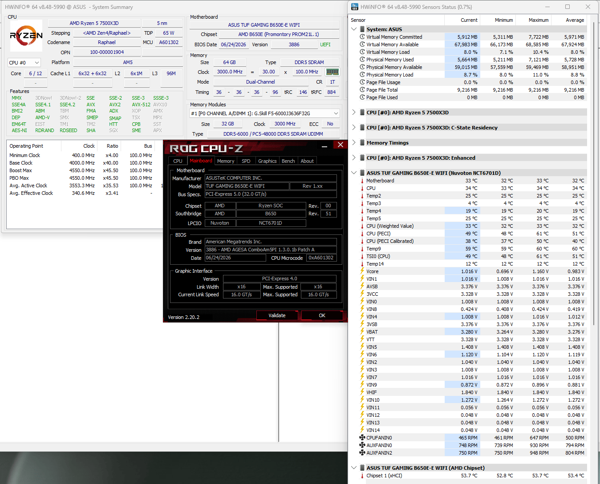Expand the C-State Residency sensor group
Viewport: 600px width, 484px height.
354,128
